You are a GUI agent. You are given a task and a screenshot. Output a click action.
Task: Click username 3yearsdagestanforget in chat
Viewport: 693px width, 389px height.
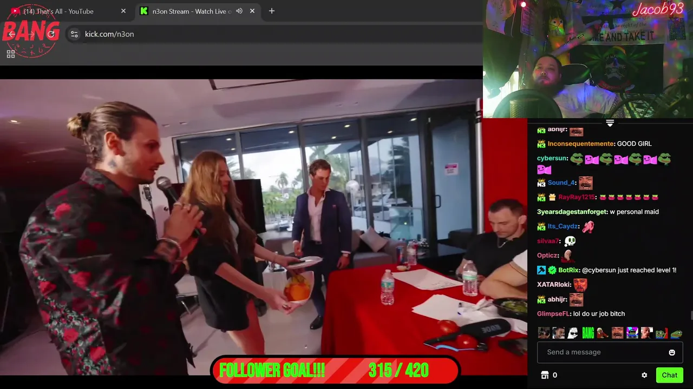point(572,212)
